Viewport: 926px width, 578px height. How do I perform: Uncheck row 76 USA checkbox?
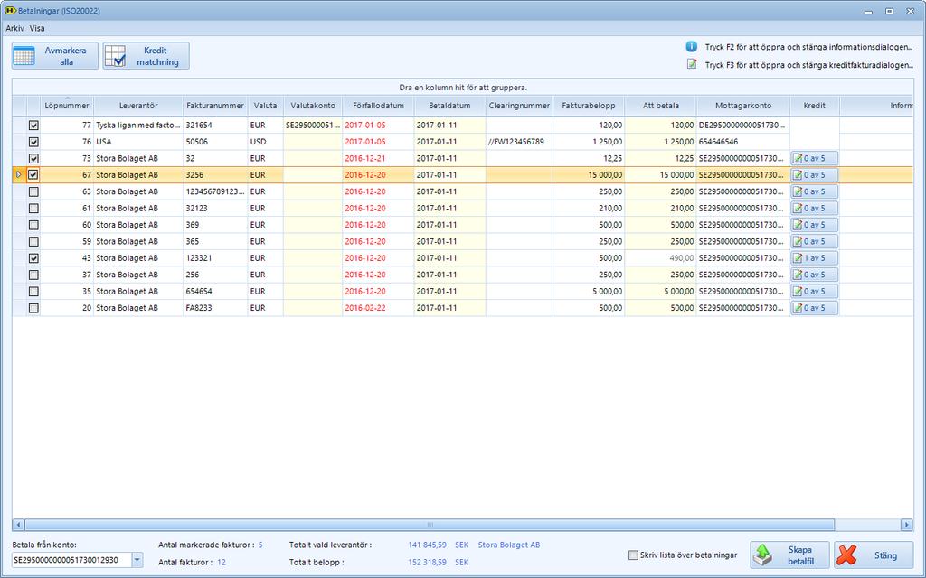33,142
